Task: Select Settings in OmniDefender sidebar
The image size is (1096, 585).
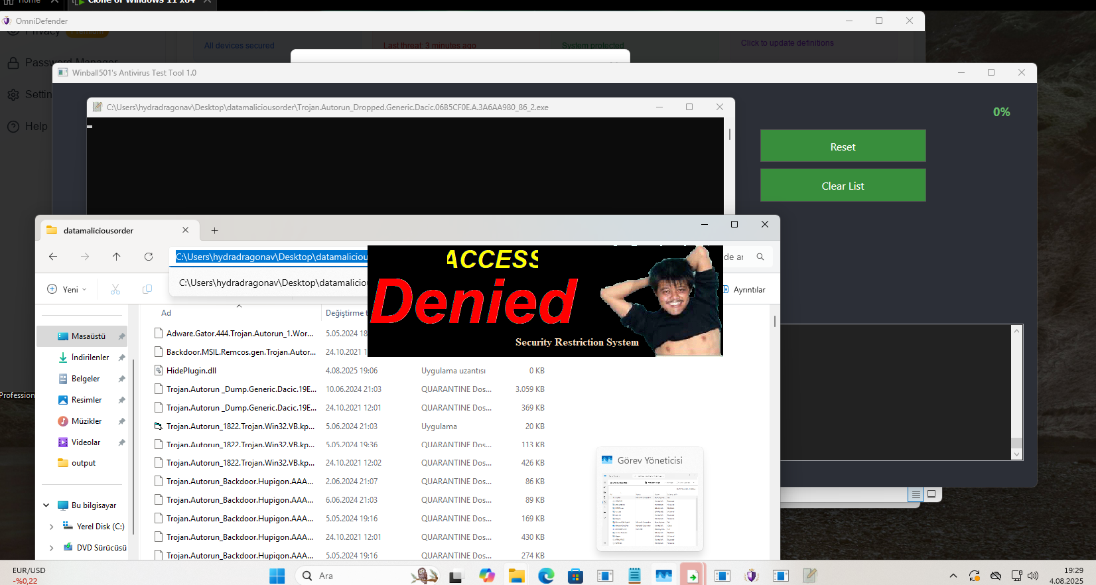Action: coord(30,94)
